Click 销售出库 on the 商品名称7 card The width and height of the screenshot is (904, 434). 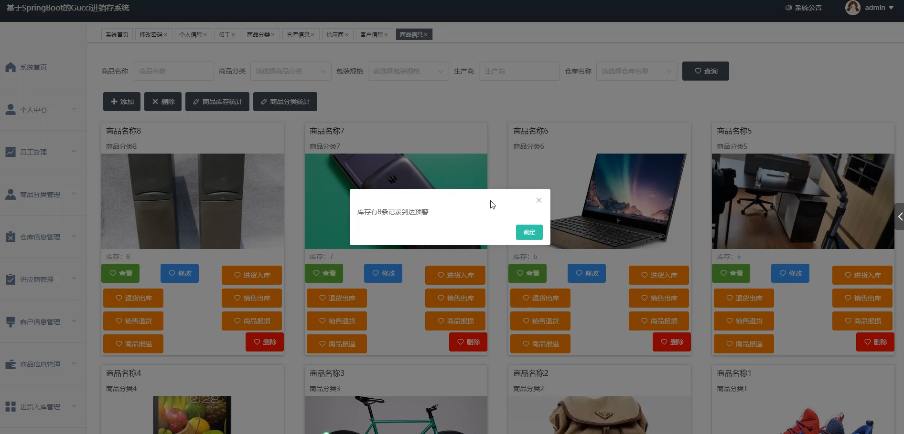(x=455, y=298)
